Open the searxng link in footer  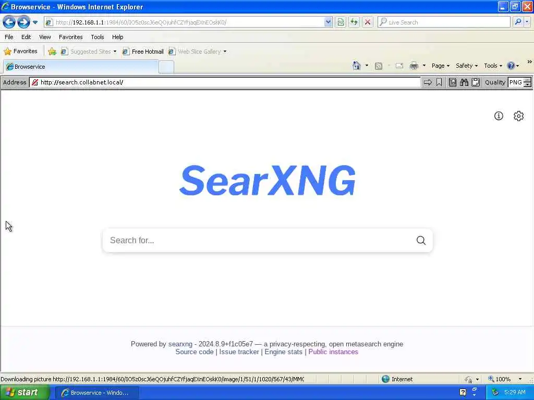180,344
